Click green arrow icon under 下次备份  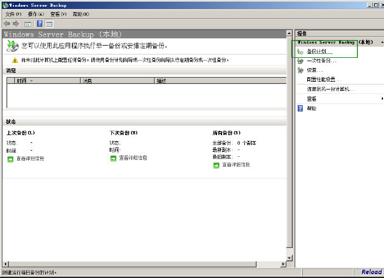click(113, 158)
